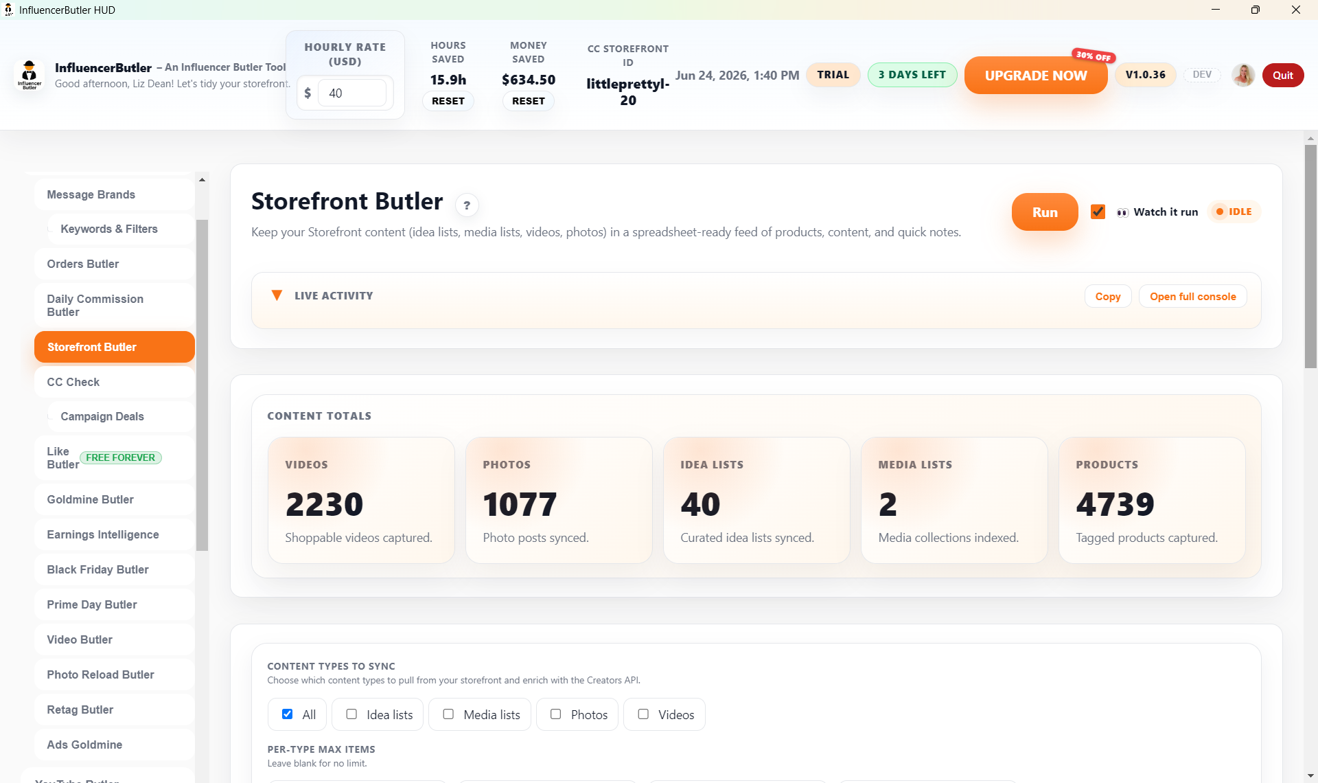Open Goldmine Butler in the sidebar

tap(114, 499)
